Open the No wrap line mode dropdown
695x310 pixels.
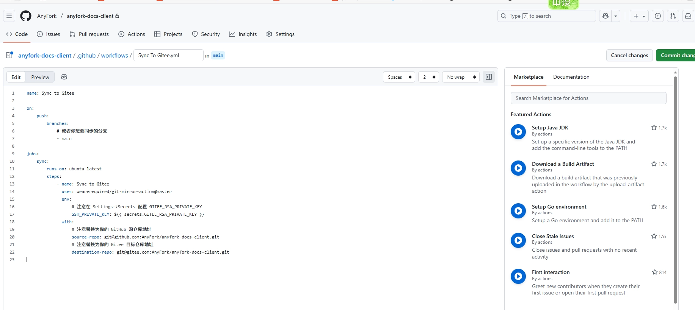(461, 77)
